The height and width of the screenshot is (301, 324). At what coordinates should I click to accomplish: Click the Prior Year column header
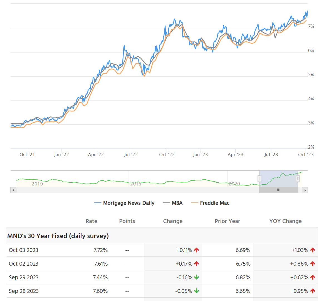click(x=227, y=221)
